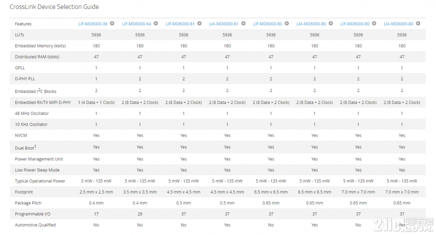The image size is (436, 235).
Task: Expand the plus icon next to LIF-MD6000-36
Action: click(112, 24)
